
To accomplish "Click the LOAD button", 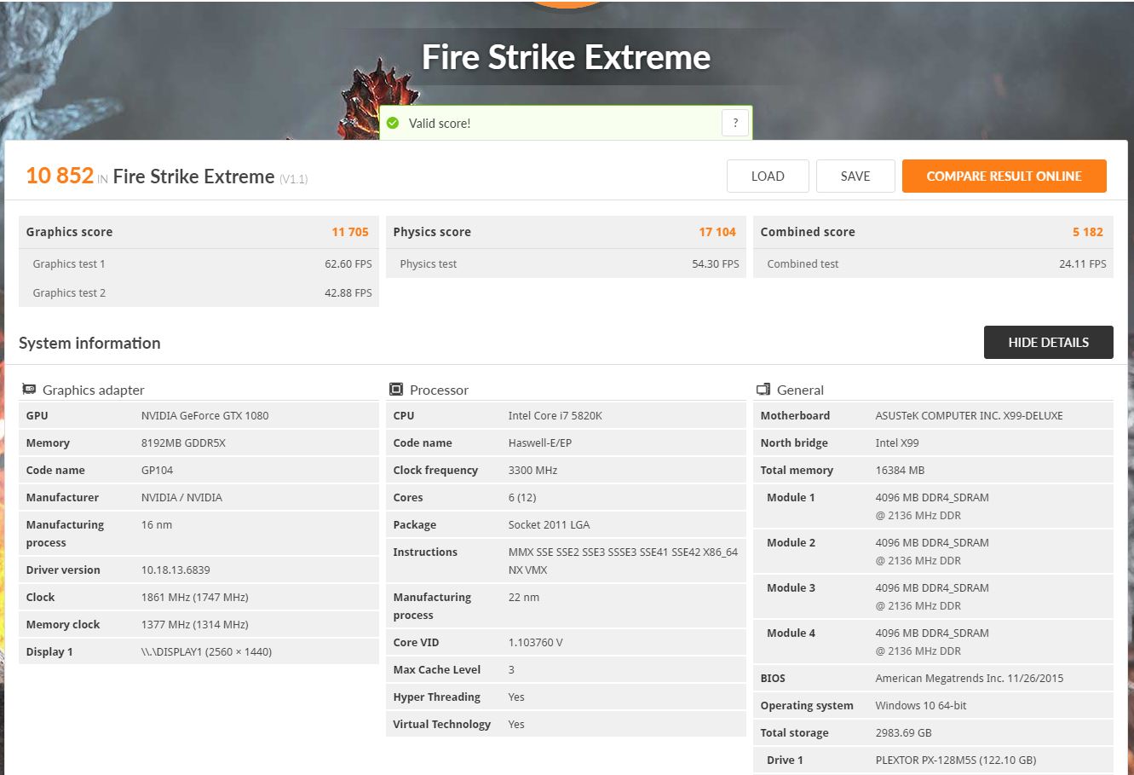I will click(x=768, y=176).
